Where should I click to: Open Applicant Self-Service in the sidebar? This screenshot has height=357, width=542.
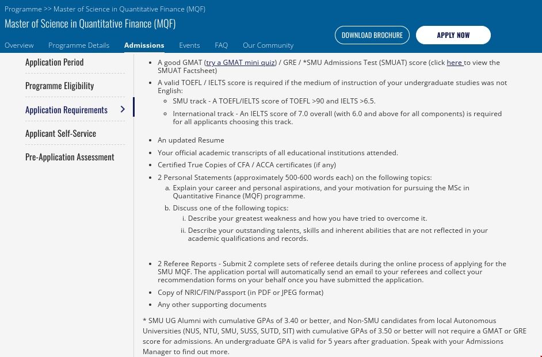coord(60,133)
